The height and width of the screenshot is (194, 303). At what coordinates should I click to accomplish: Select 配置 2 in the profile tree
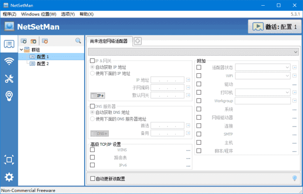(x=43, y=64)
